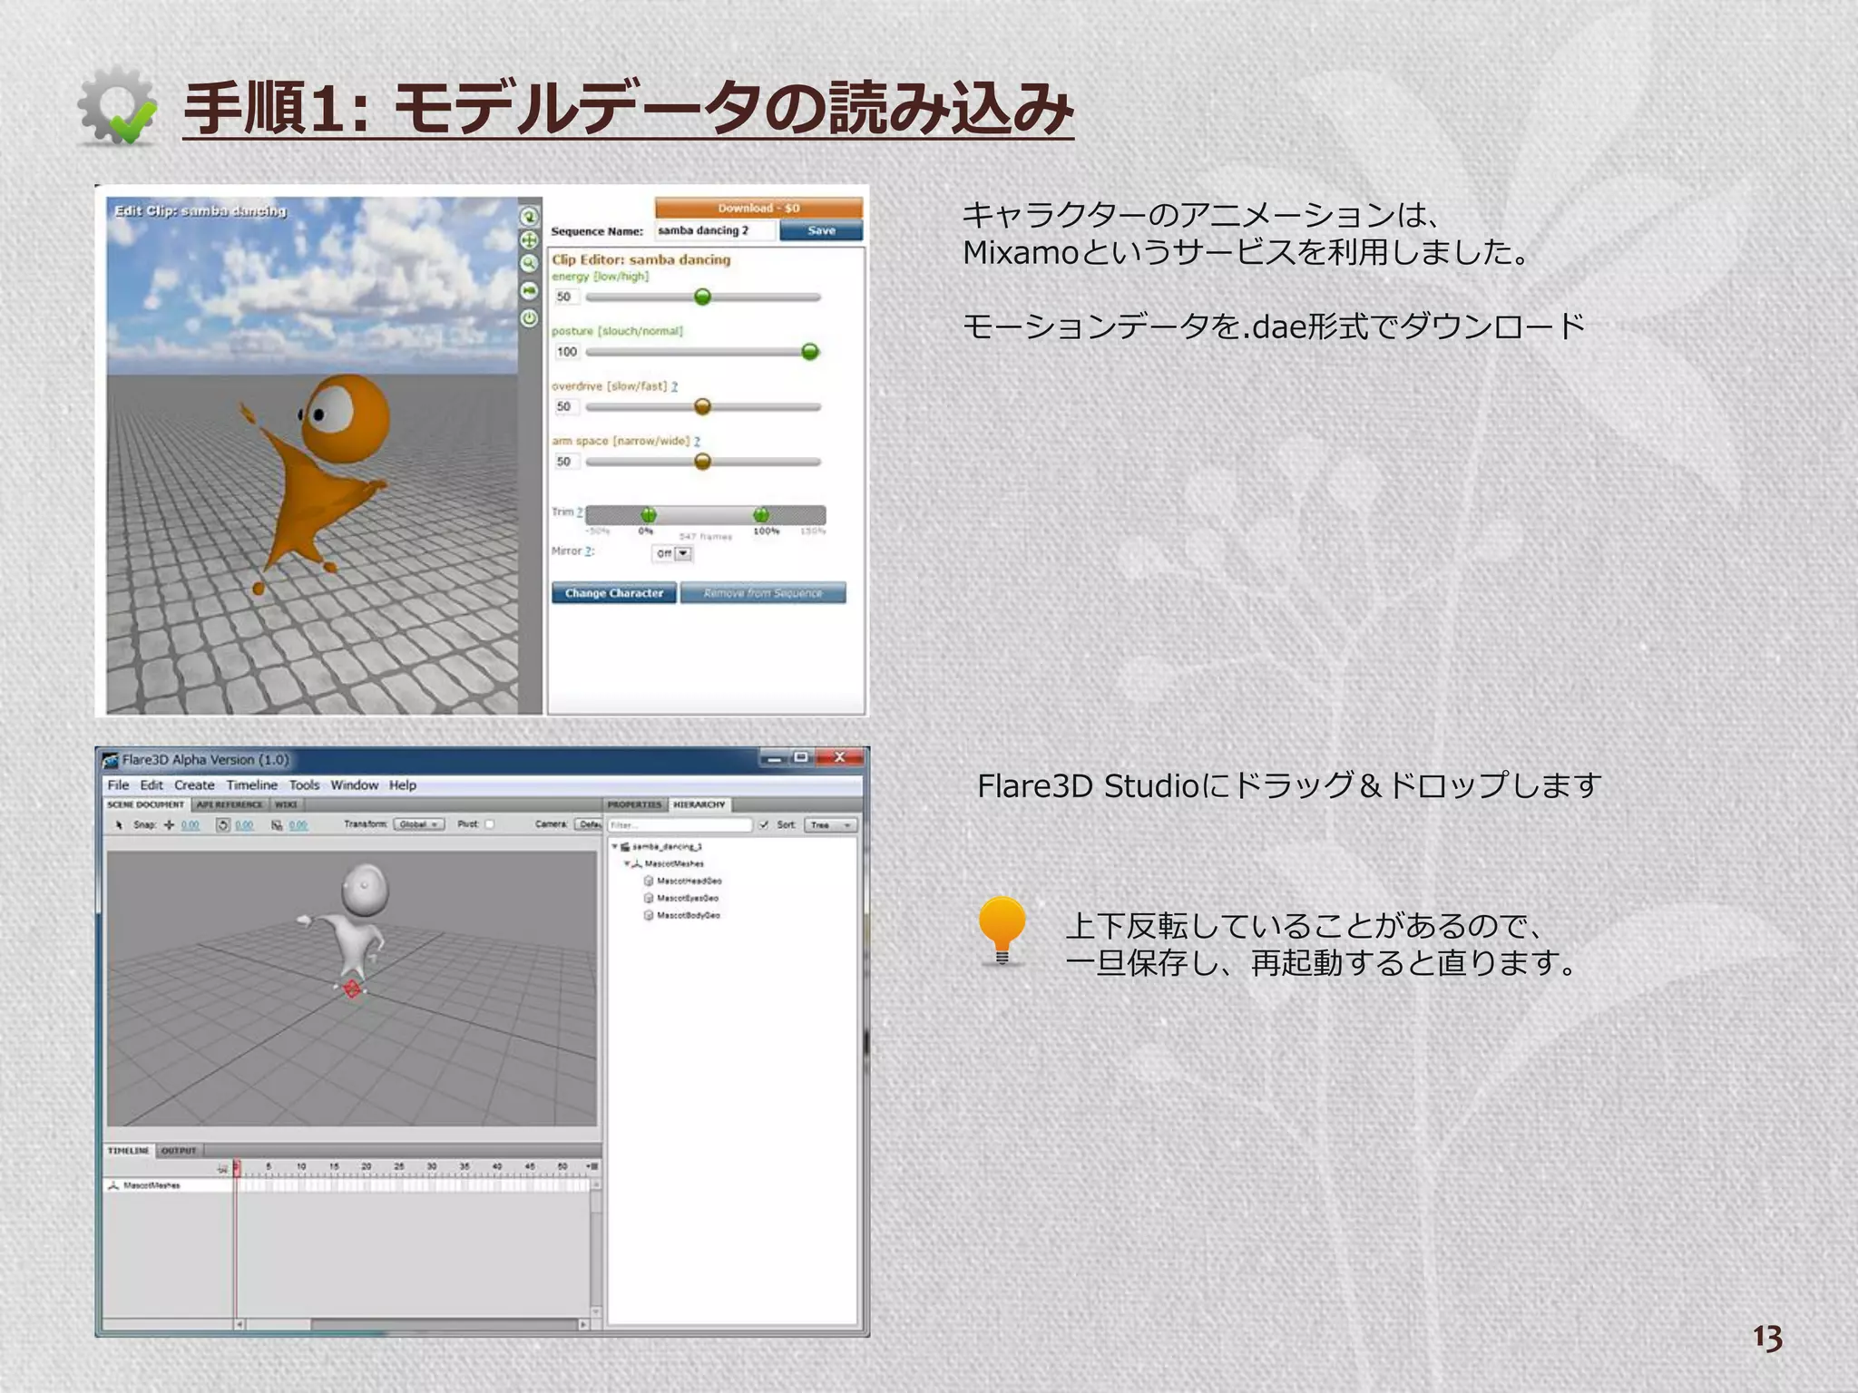1858x1393 pixels.
Task: Toggle the Pivot checkbox
Action: [490, 824]
